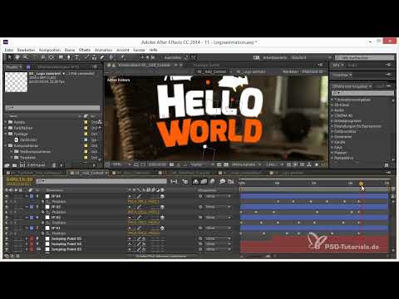Click the 8-Bit-Kanal color depth button
Screen dimensions: 399x299
(x=36, y=165)
